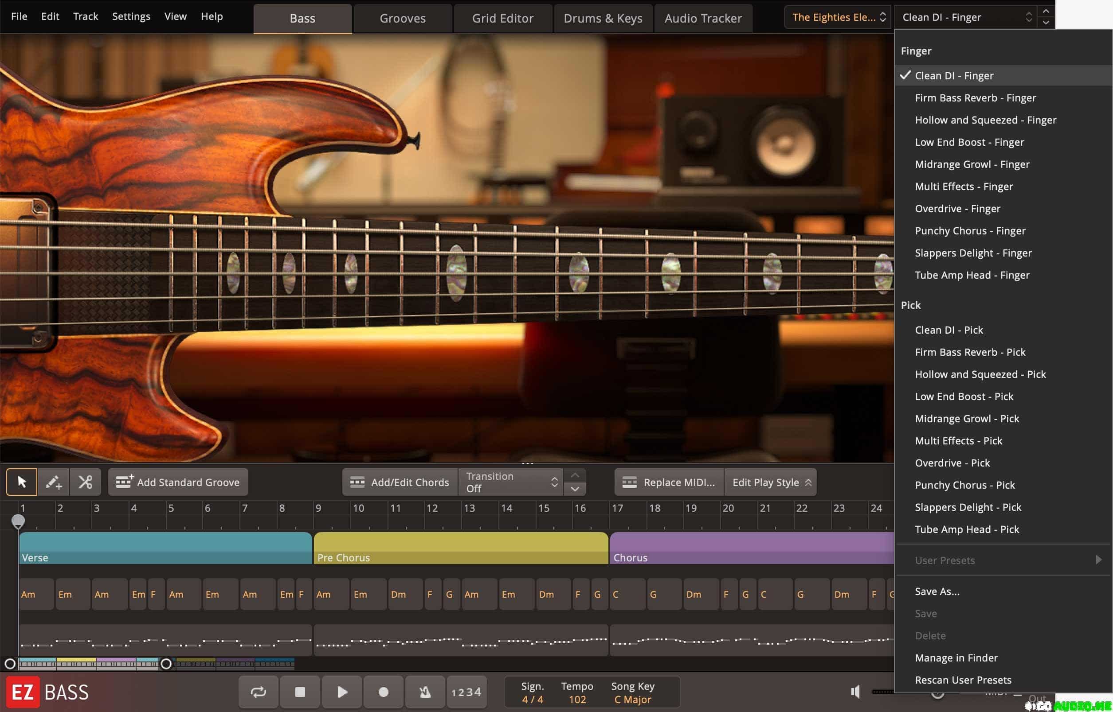Open the File menu
This screenshot has height=712, width=1113.
click(19, 16)
